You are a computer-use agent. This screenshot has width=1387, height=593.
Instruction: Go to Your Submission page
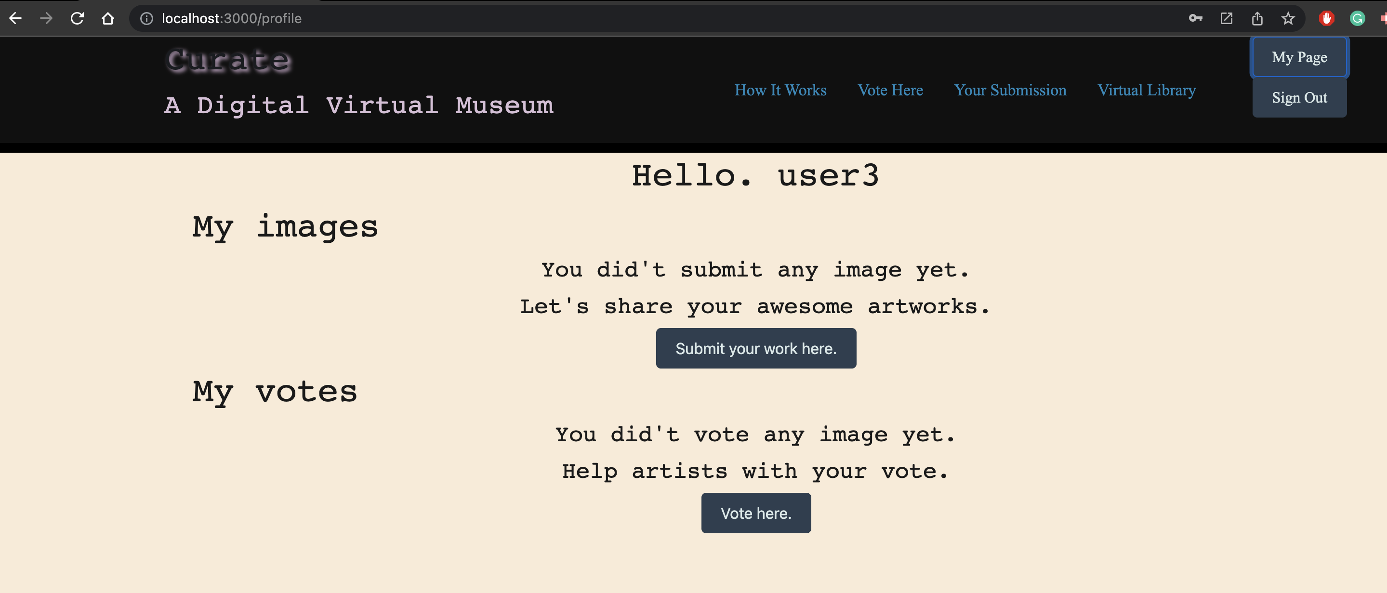point(1010,90)
